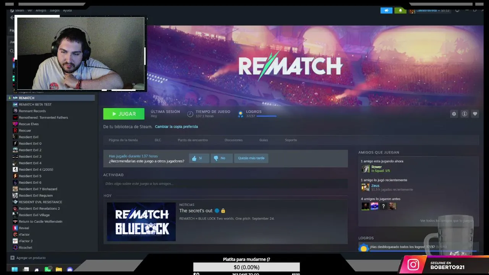
Task: Click the Tiempo de juego clock icon
Action: coord(190,114)
